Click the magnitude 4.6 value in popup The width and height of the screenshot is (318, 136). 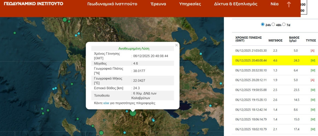[135, 63]
